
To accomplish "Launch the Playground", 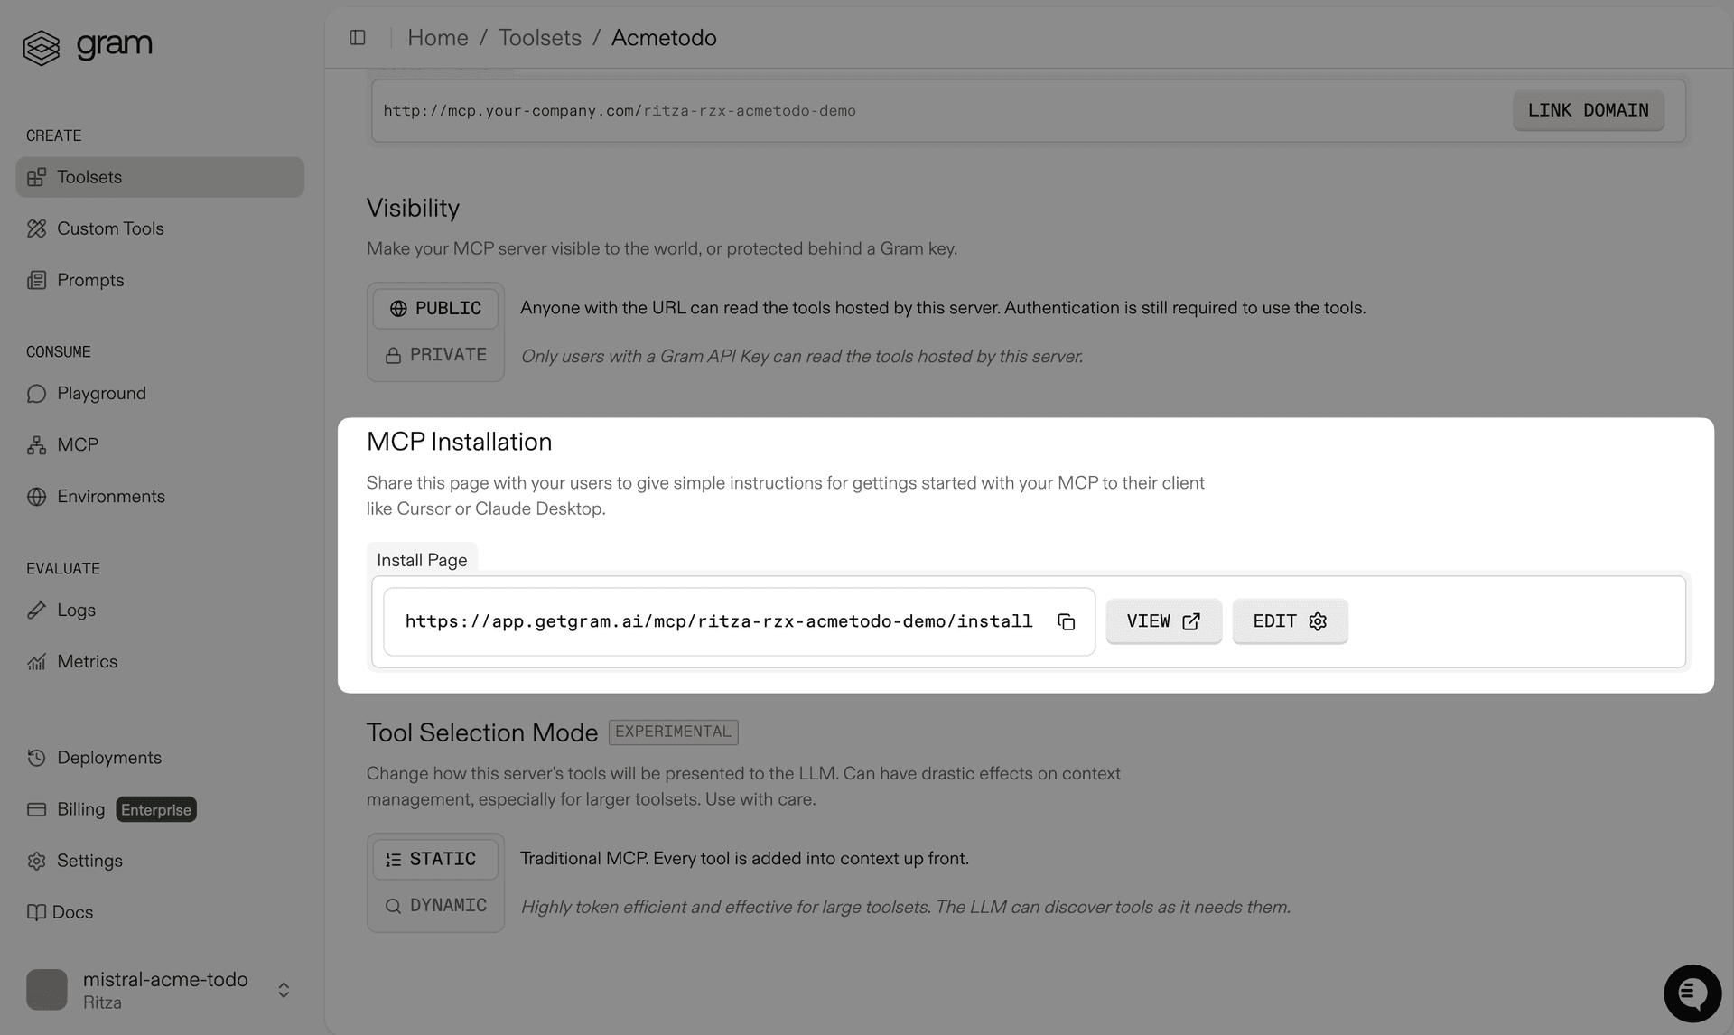I will click(x=101, y=393).
